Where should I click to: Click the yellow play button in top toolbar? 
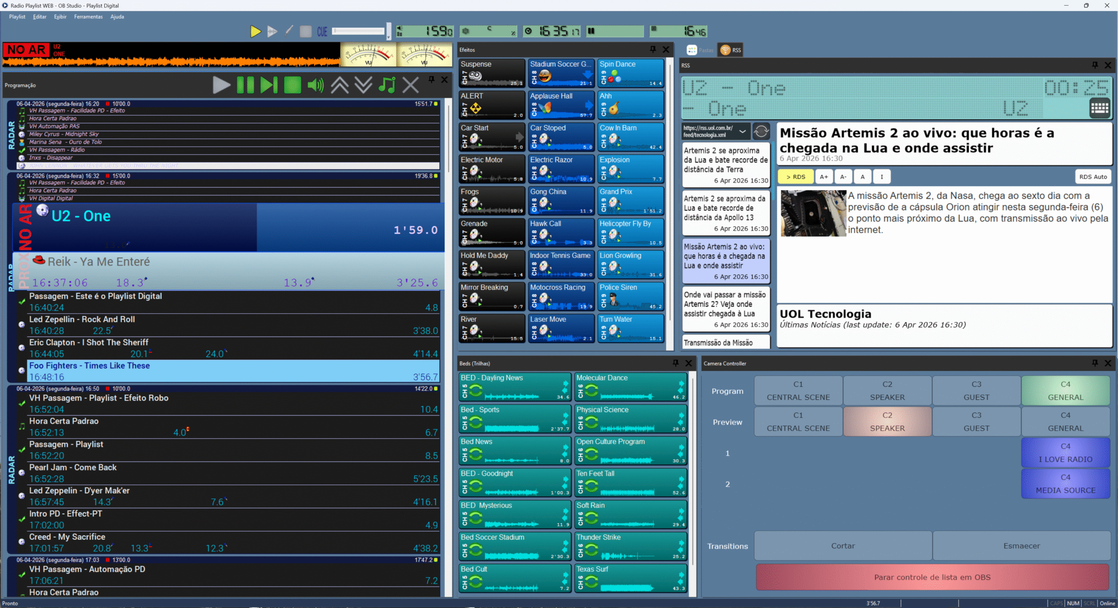tap(255, 31)
